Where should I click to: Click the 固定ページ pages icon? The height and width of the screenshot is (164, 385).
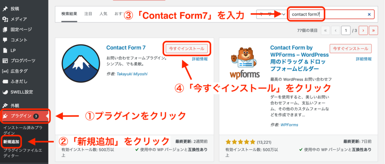click(x=5, y=29)
